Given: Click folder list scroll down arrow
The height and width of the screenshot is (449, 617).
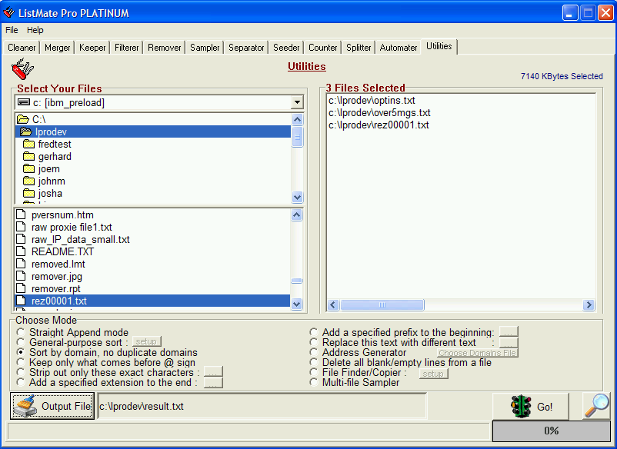Looking at the screenshot, I should click(x=297, y=197).
